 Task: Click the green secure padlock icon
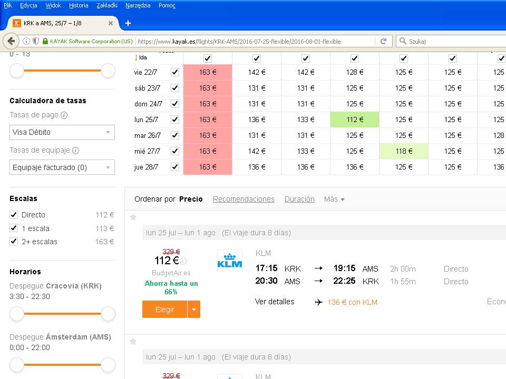click(x=45, y=41)
